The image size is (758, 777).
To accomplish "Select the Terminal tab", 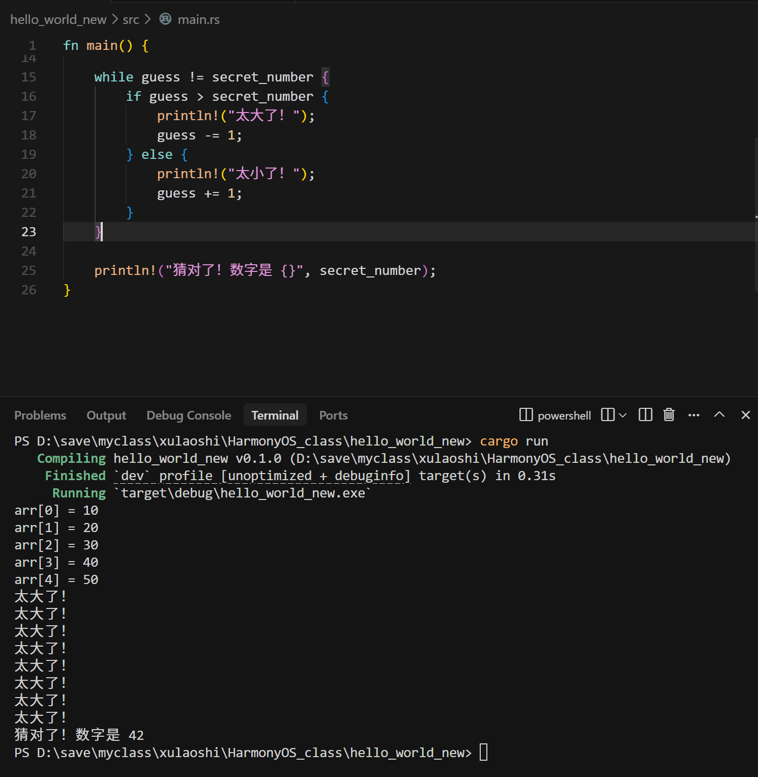I will [275, 415].
